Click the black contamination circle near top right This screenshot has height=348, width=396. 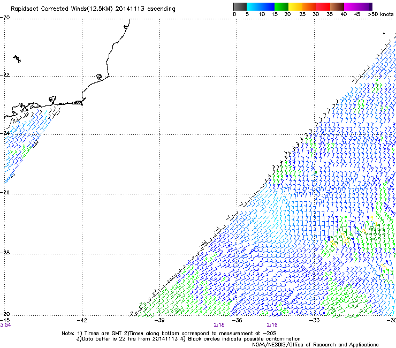click(384, 33)
